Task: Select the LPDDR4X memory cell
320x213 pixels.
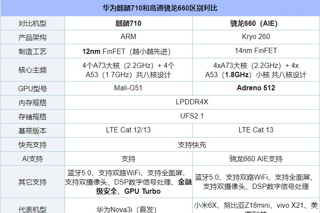Action: [x=192, y=102]
